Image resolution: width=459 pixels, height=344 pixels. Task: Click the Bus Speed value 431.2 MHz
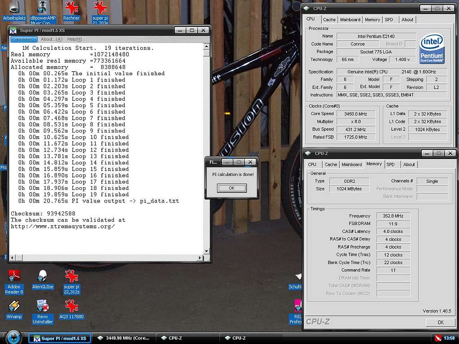pos(355,129)
